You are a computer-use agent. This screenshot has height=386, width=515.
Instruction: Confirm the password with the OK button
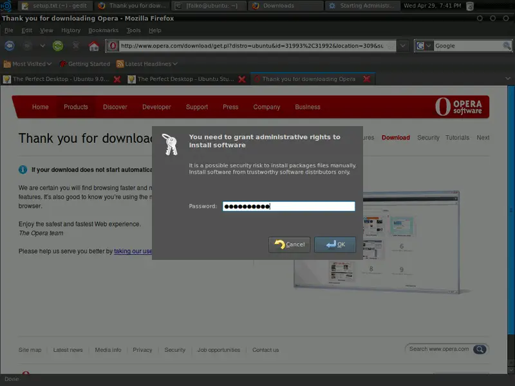335,244
